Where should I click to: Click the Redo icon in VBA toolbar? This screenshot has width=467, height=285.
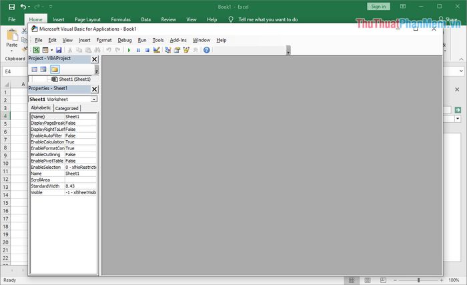118,50
